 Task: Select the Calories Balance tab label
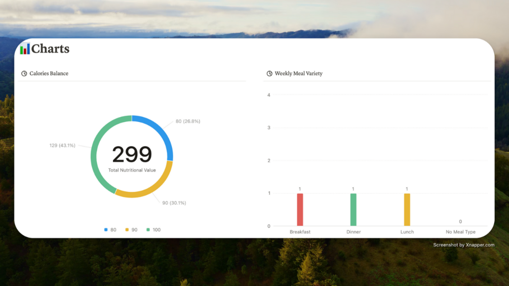[49, 73]
